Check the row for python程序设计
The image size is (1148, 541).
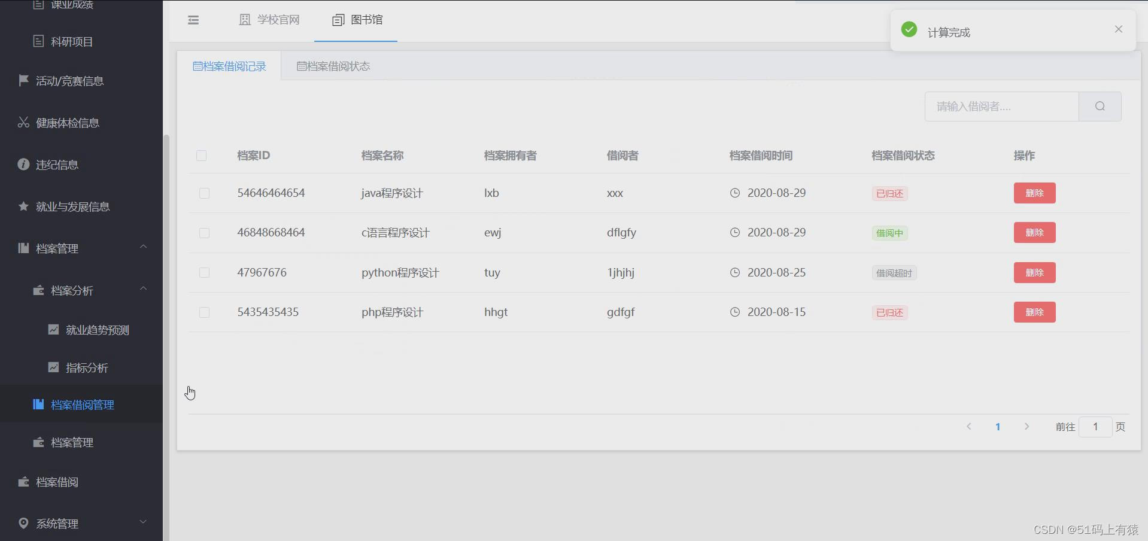[204, 272]
